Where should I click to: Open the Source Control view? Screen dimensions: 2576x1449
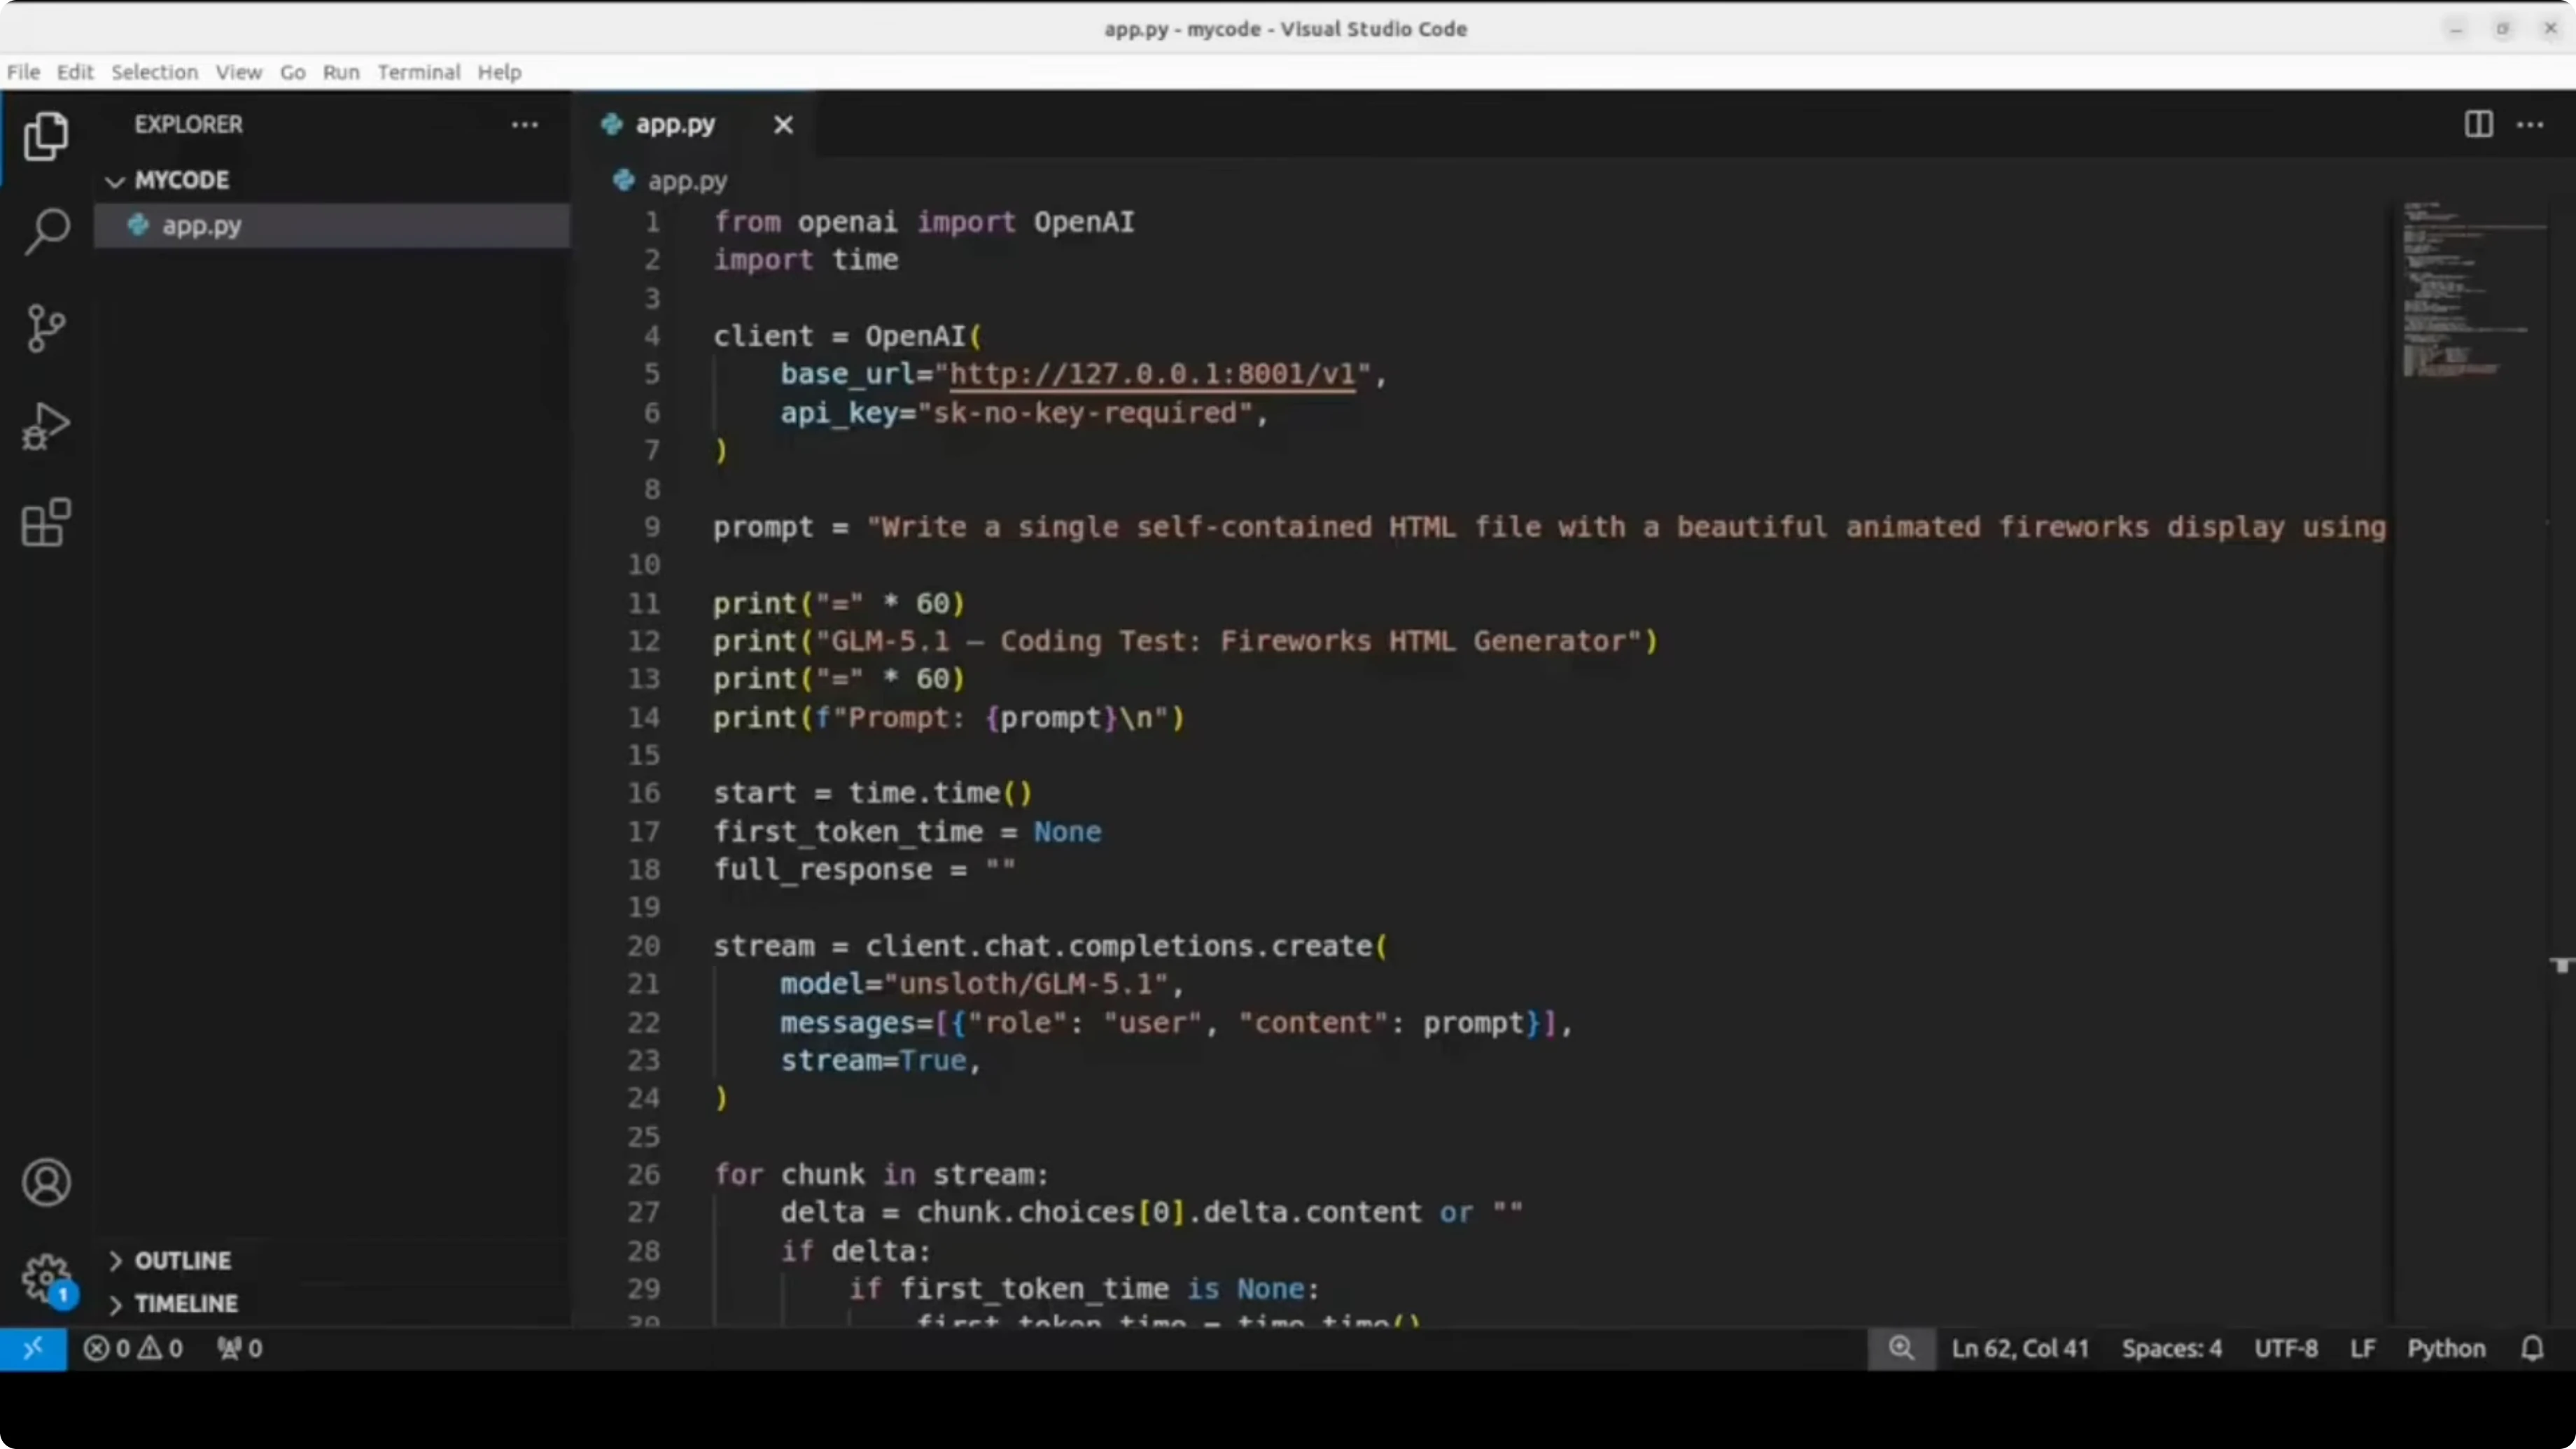pyautogui.click(x=46, y=328)
